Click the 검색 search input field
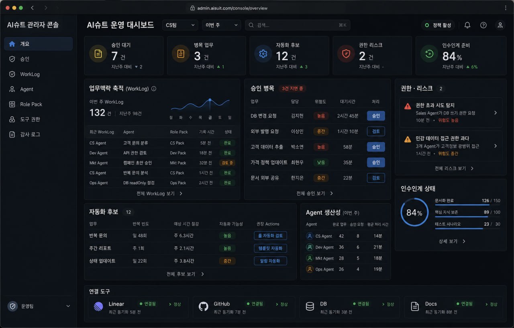The width and height of the screenshot is (514, 328). [298, 25]
